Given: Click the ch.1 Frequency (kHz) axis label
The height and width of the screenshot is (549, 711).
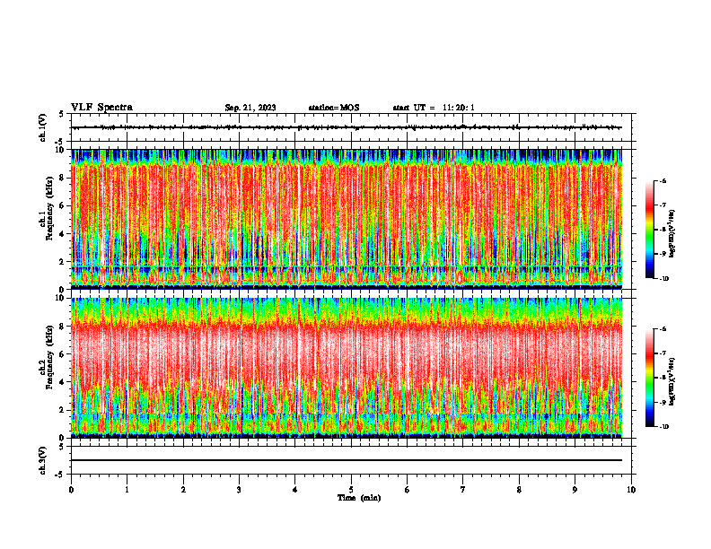Looking at the screenshot, I should (47, 209).
